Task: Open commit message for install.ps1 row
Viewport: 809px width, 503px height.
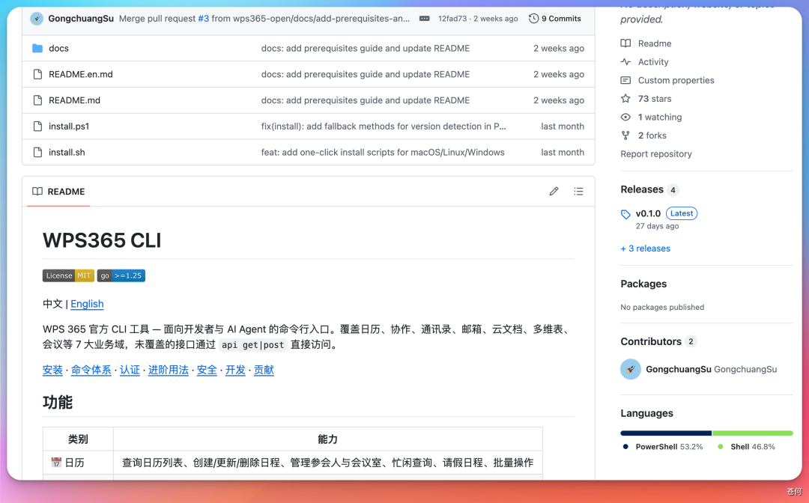Action: 384,126
